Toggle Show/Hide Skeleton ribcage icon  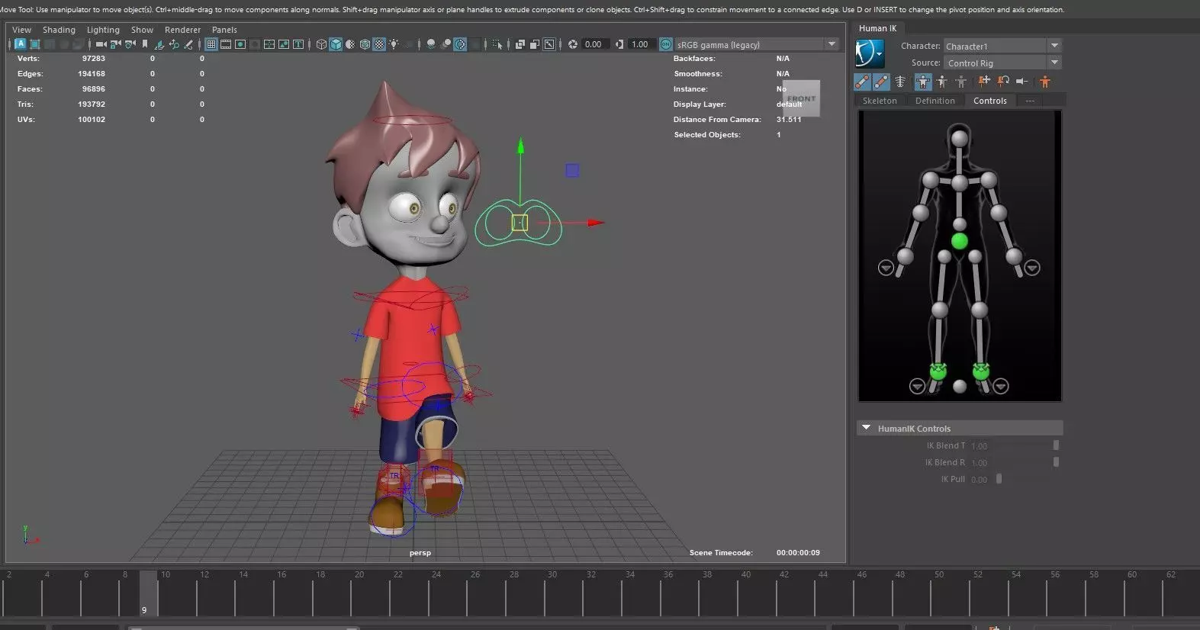coord(900,82)
